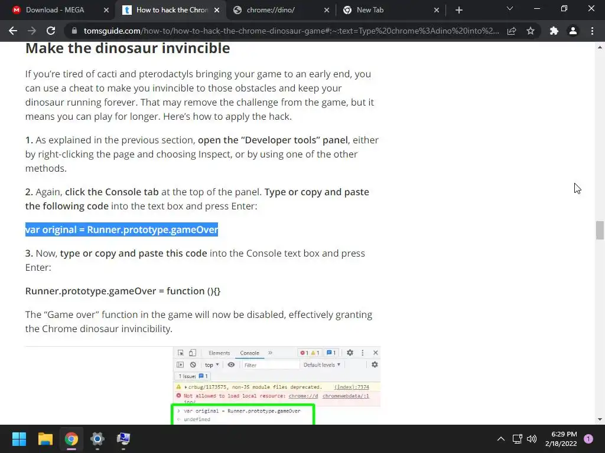Image resolution: width=605 pixels, height=453 pixels.
Task: Expand the tab search chevron
Action: coord(510,8)
